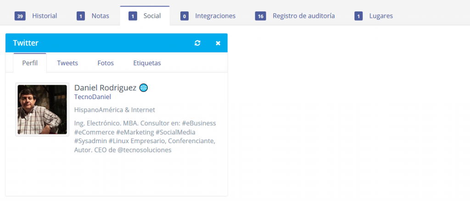Refresh the Twitter panel
The image size is (470, 201).
pos(197,43)
